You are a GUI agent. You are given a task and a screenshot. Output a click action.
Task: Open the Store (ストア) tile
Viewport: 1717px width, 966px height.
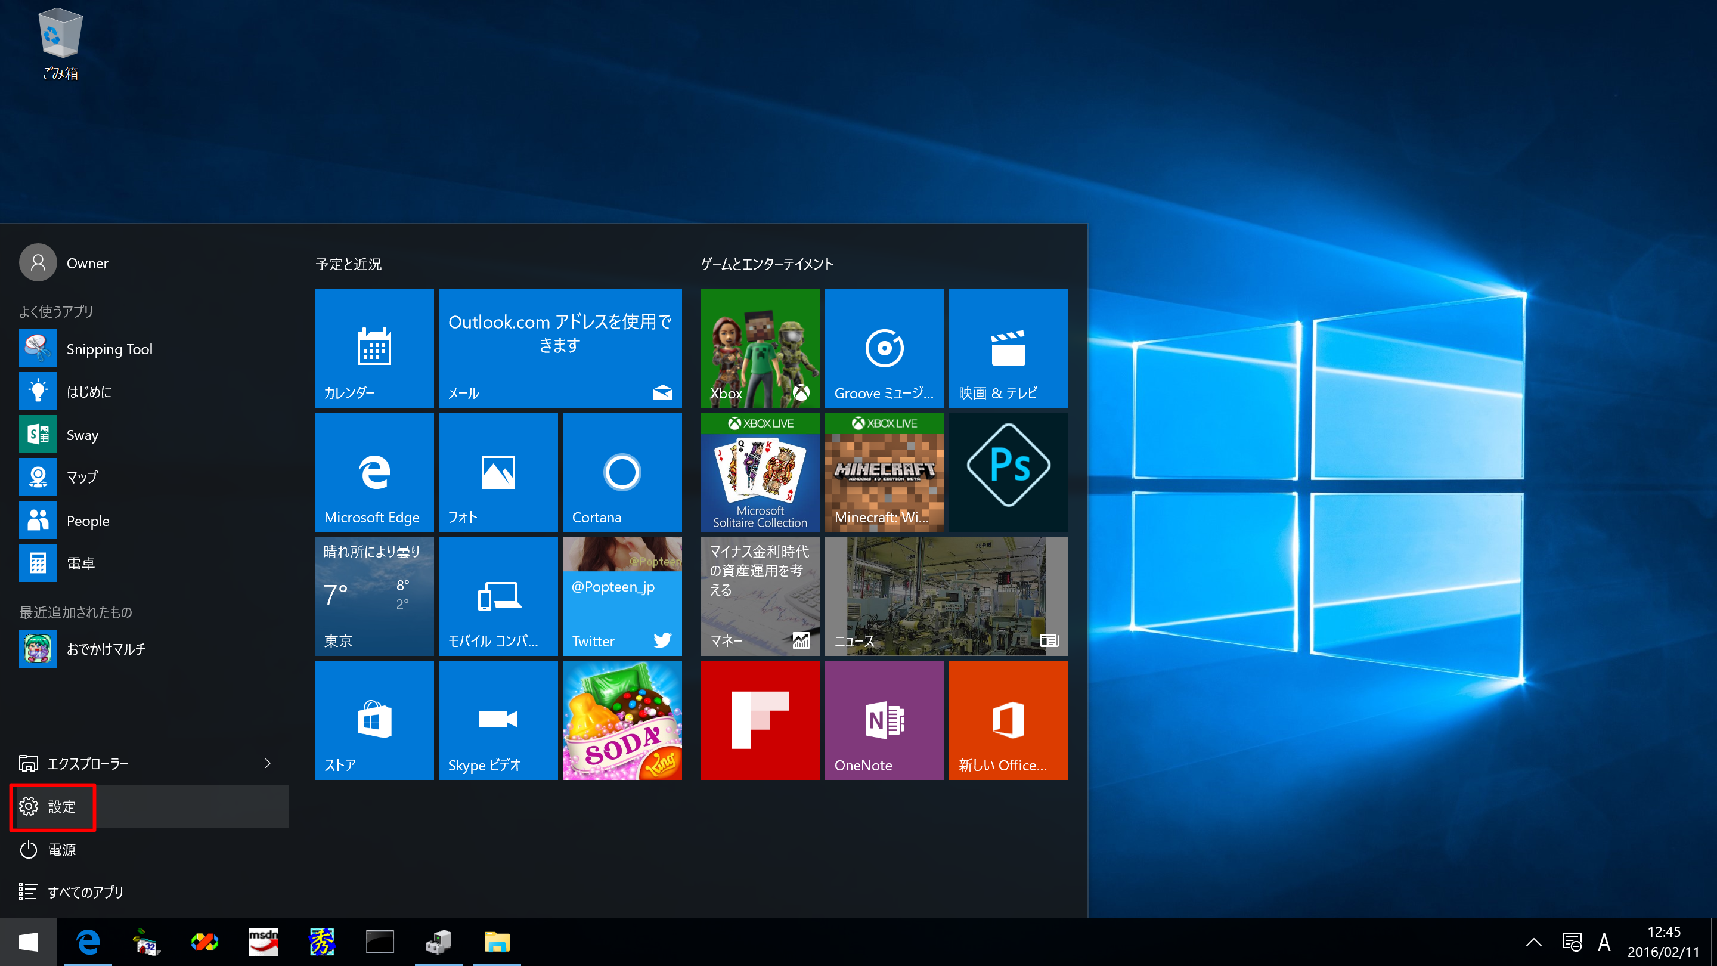(x=374, y=720)
